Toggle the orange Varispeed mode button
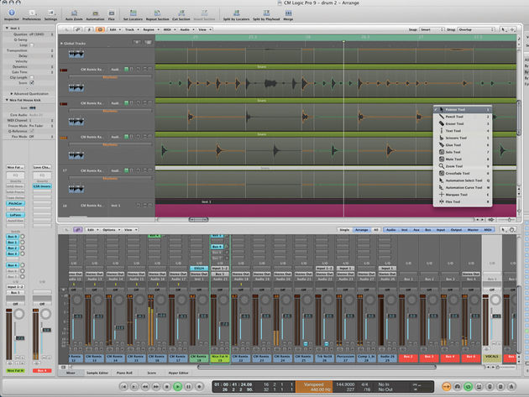This screenshot has width=529, height=397. 447,387
